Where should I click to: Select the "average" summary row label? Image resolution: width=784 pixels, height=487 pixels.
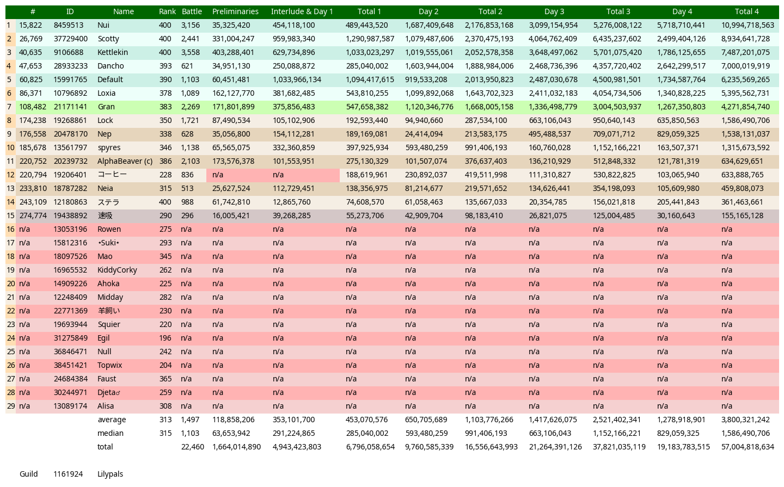pyautogui.click(x=112, y=420)
